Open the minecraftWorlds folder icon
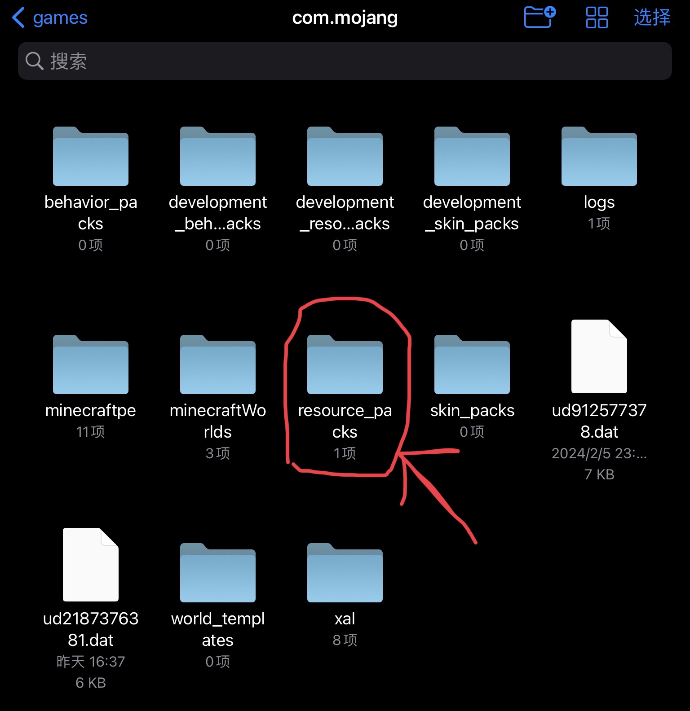690x711 pixels. 218,364
